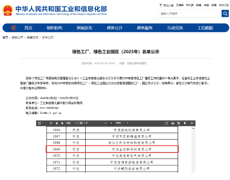Click the row number 1972 cell
Viewport: 230px width, 180px height.
tap(57, 169)
